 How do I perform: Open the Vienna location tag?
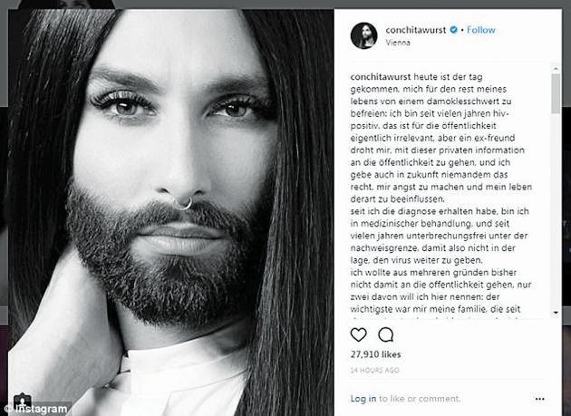point(398,43)
